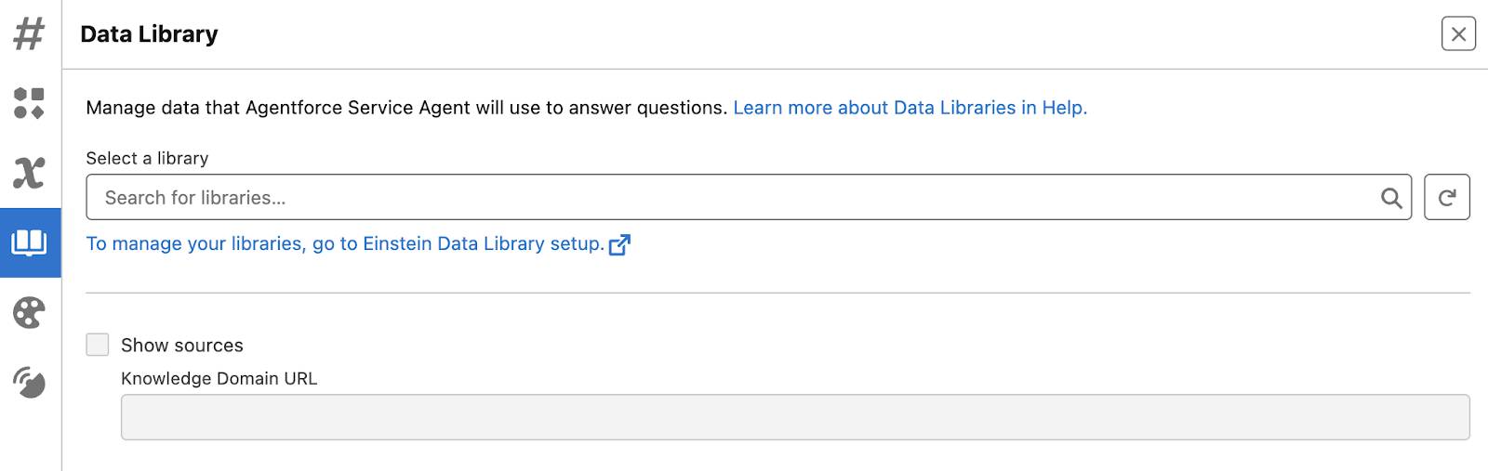Refresh the libraries list
This screenshot has width=1488, height=471.
point(1446,197)
